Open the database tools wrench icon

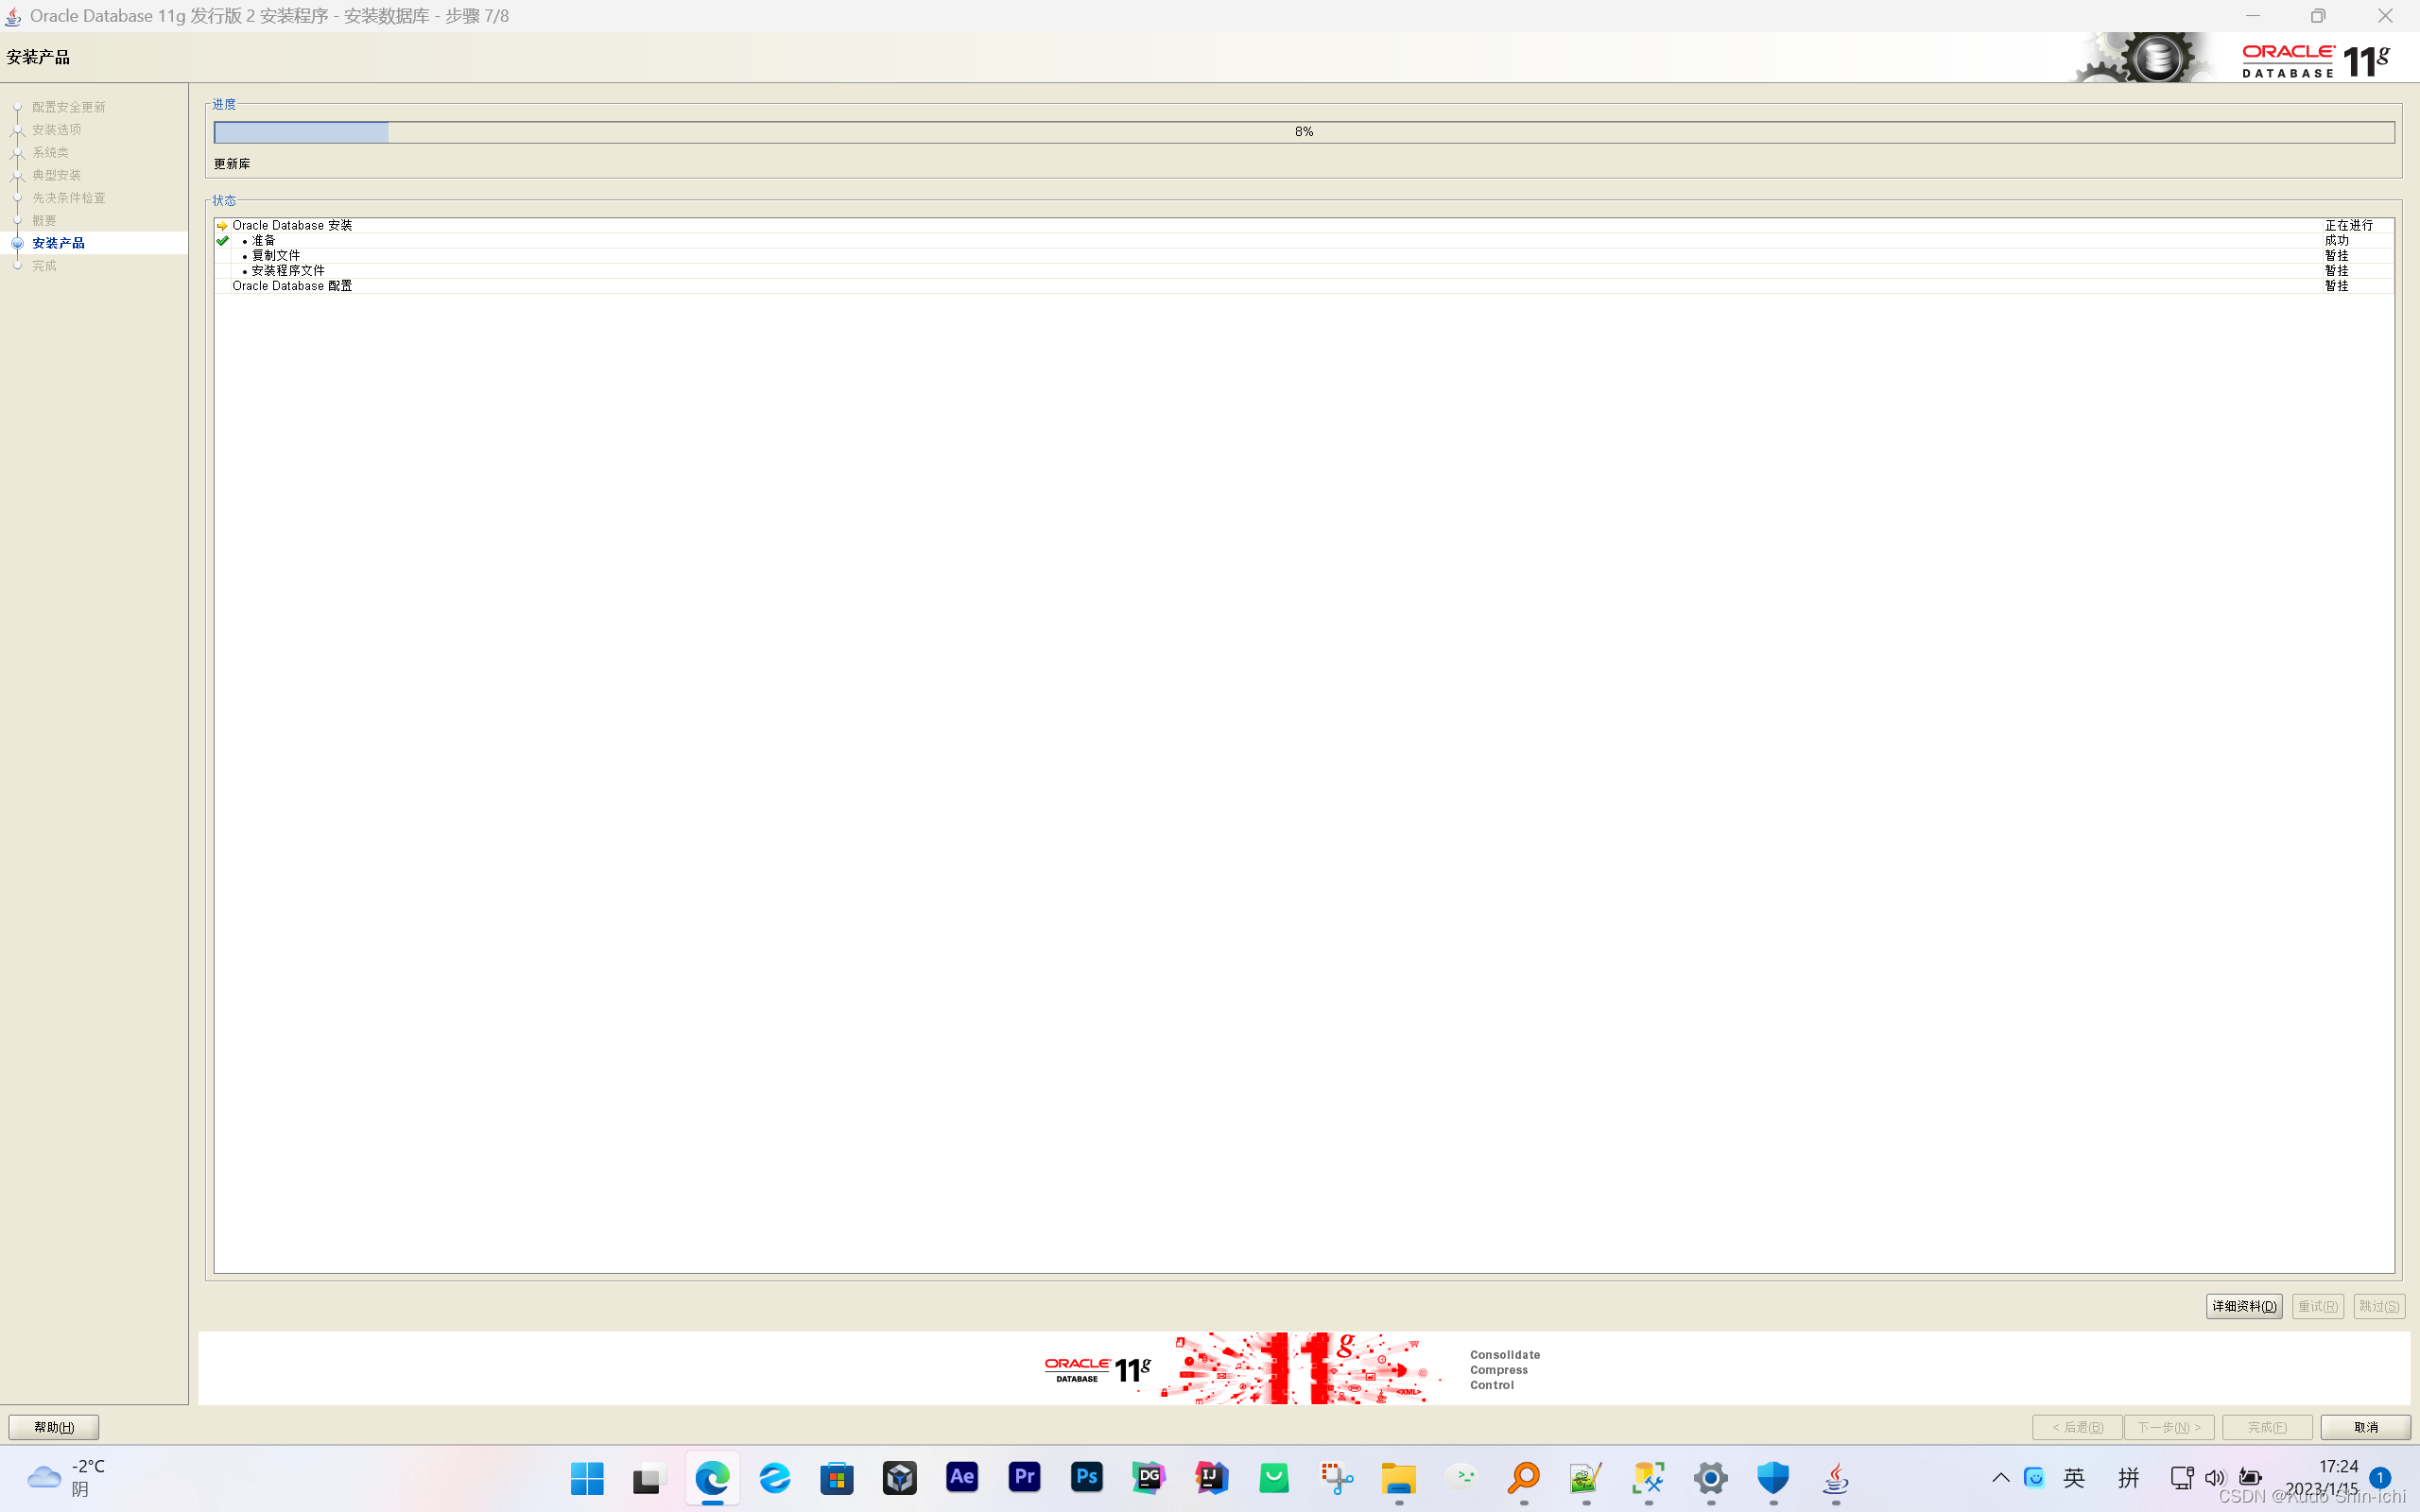click(x=1649, y=1477)
